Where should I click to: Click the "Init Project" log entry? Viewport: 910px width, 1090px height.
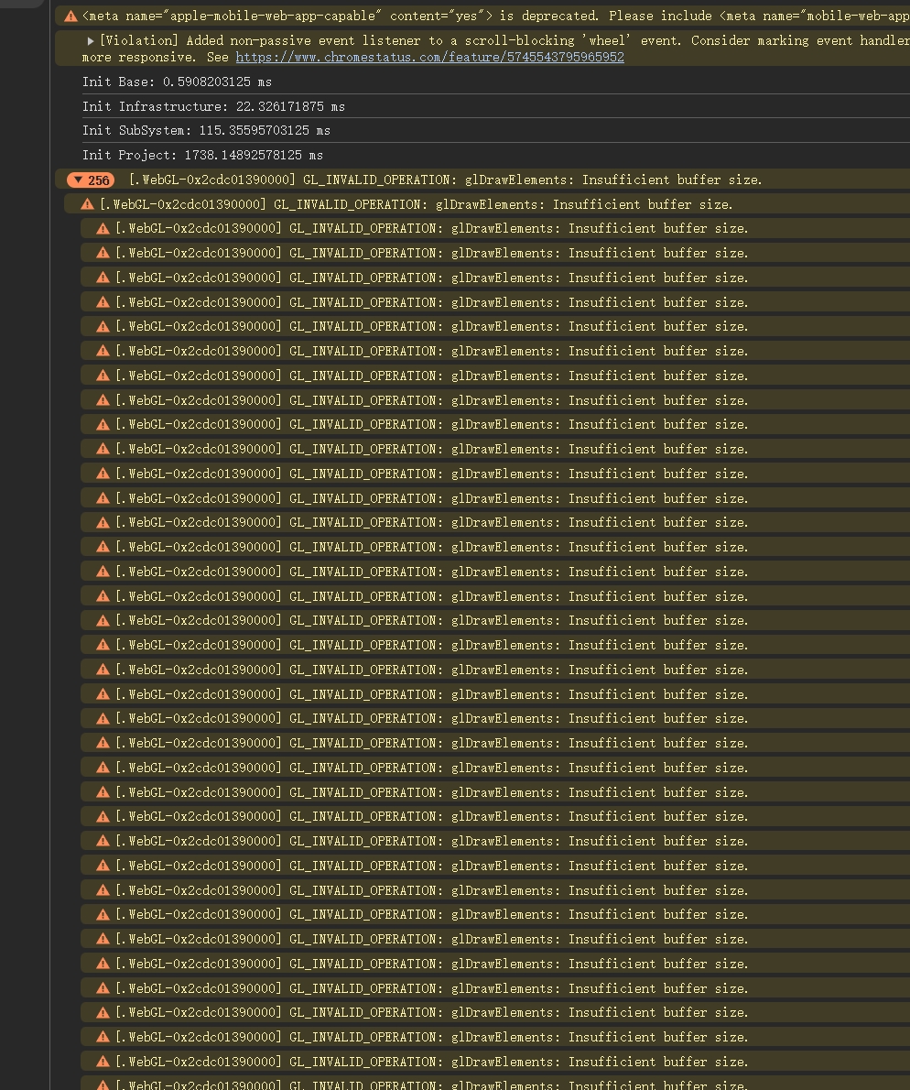point(202,155)
